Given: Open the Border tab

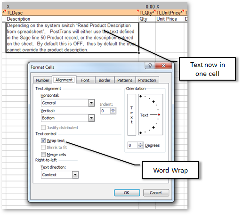Looking at the screenshot, I should click(105, 80).
